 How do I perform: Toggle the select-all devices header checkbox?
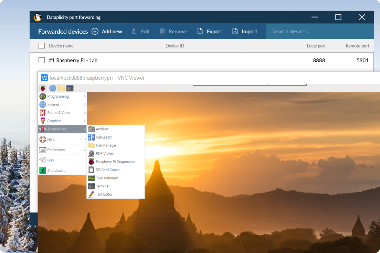coord(42,46)
